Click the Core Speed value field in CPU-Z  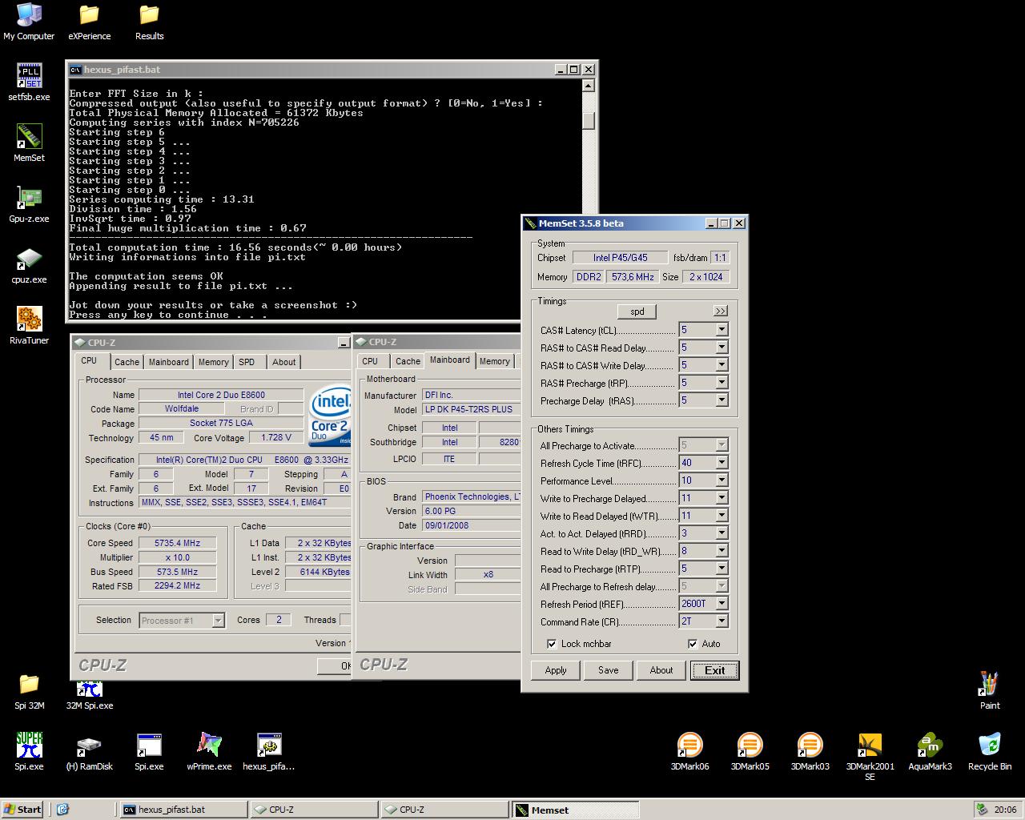pyautogui.click(x=178, y=543)
